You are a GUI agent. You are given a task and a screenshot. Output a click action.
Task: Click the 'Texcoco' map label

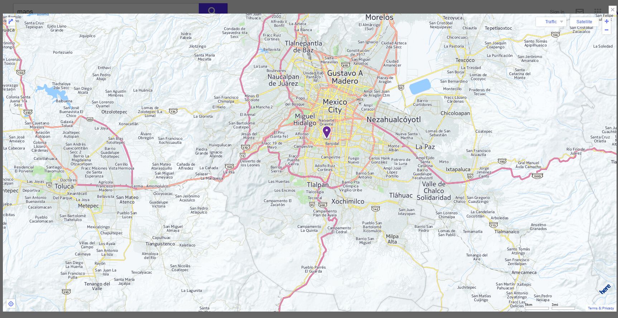coord(465,60)
